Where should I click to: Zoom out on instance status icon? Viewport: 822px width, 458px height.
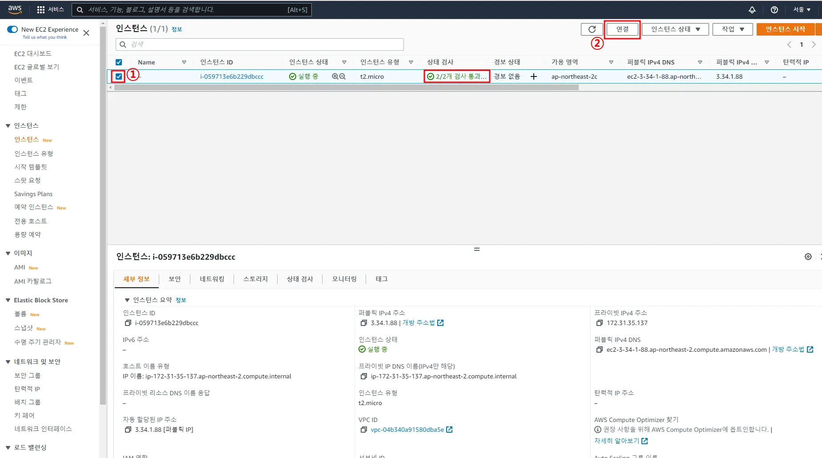[342, 76]
